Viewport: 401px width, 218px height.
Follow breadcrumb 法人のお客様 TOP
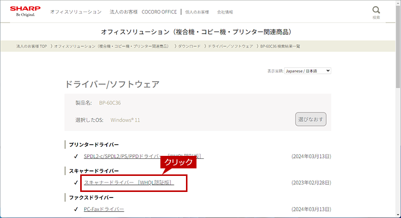tap(32, 46)
